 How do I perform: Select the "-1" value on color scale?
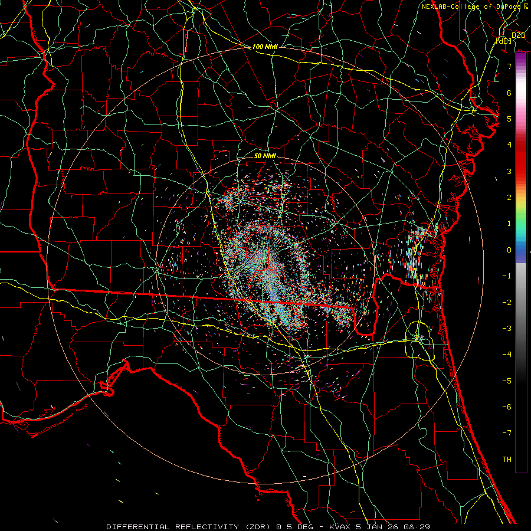[x=507, y=276]
